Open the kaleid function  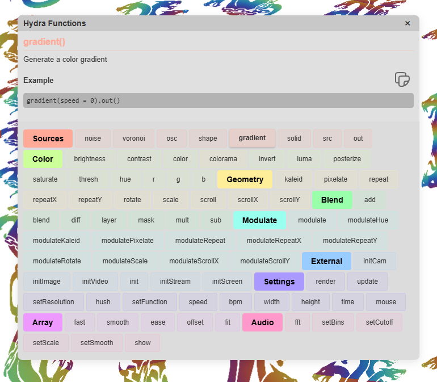[x=293, y=179]
